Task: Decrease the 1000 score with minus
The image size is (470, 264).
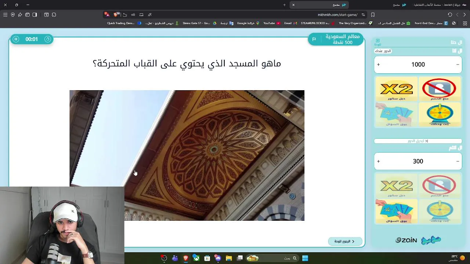Action: pos(458,65)
